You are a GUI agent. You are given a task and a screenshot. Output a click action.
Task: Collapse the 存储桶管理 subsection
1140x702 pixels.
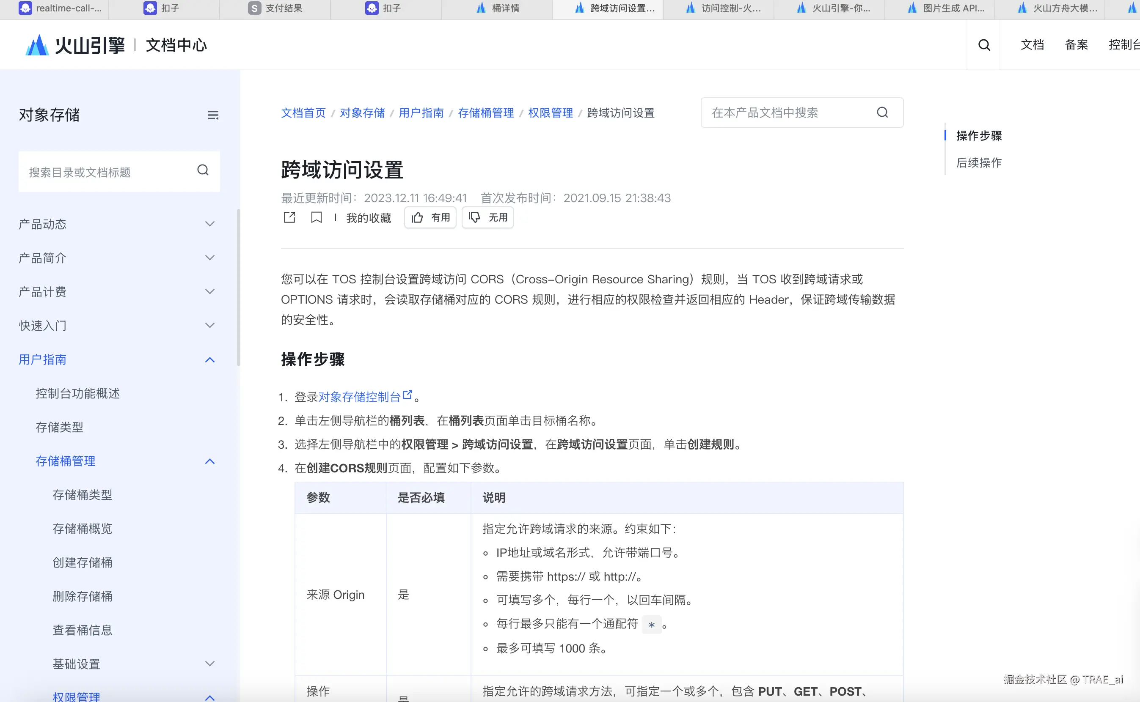(x=210, y=461)
